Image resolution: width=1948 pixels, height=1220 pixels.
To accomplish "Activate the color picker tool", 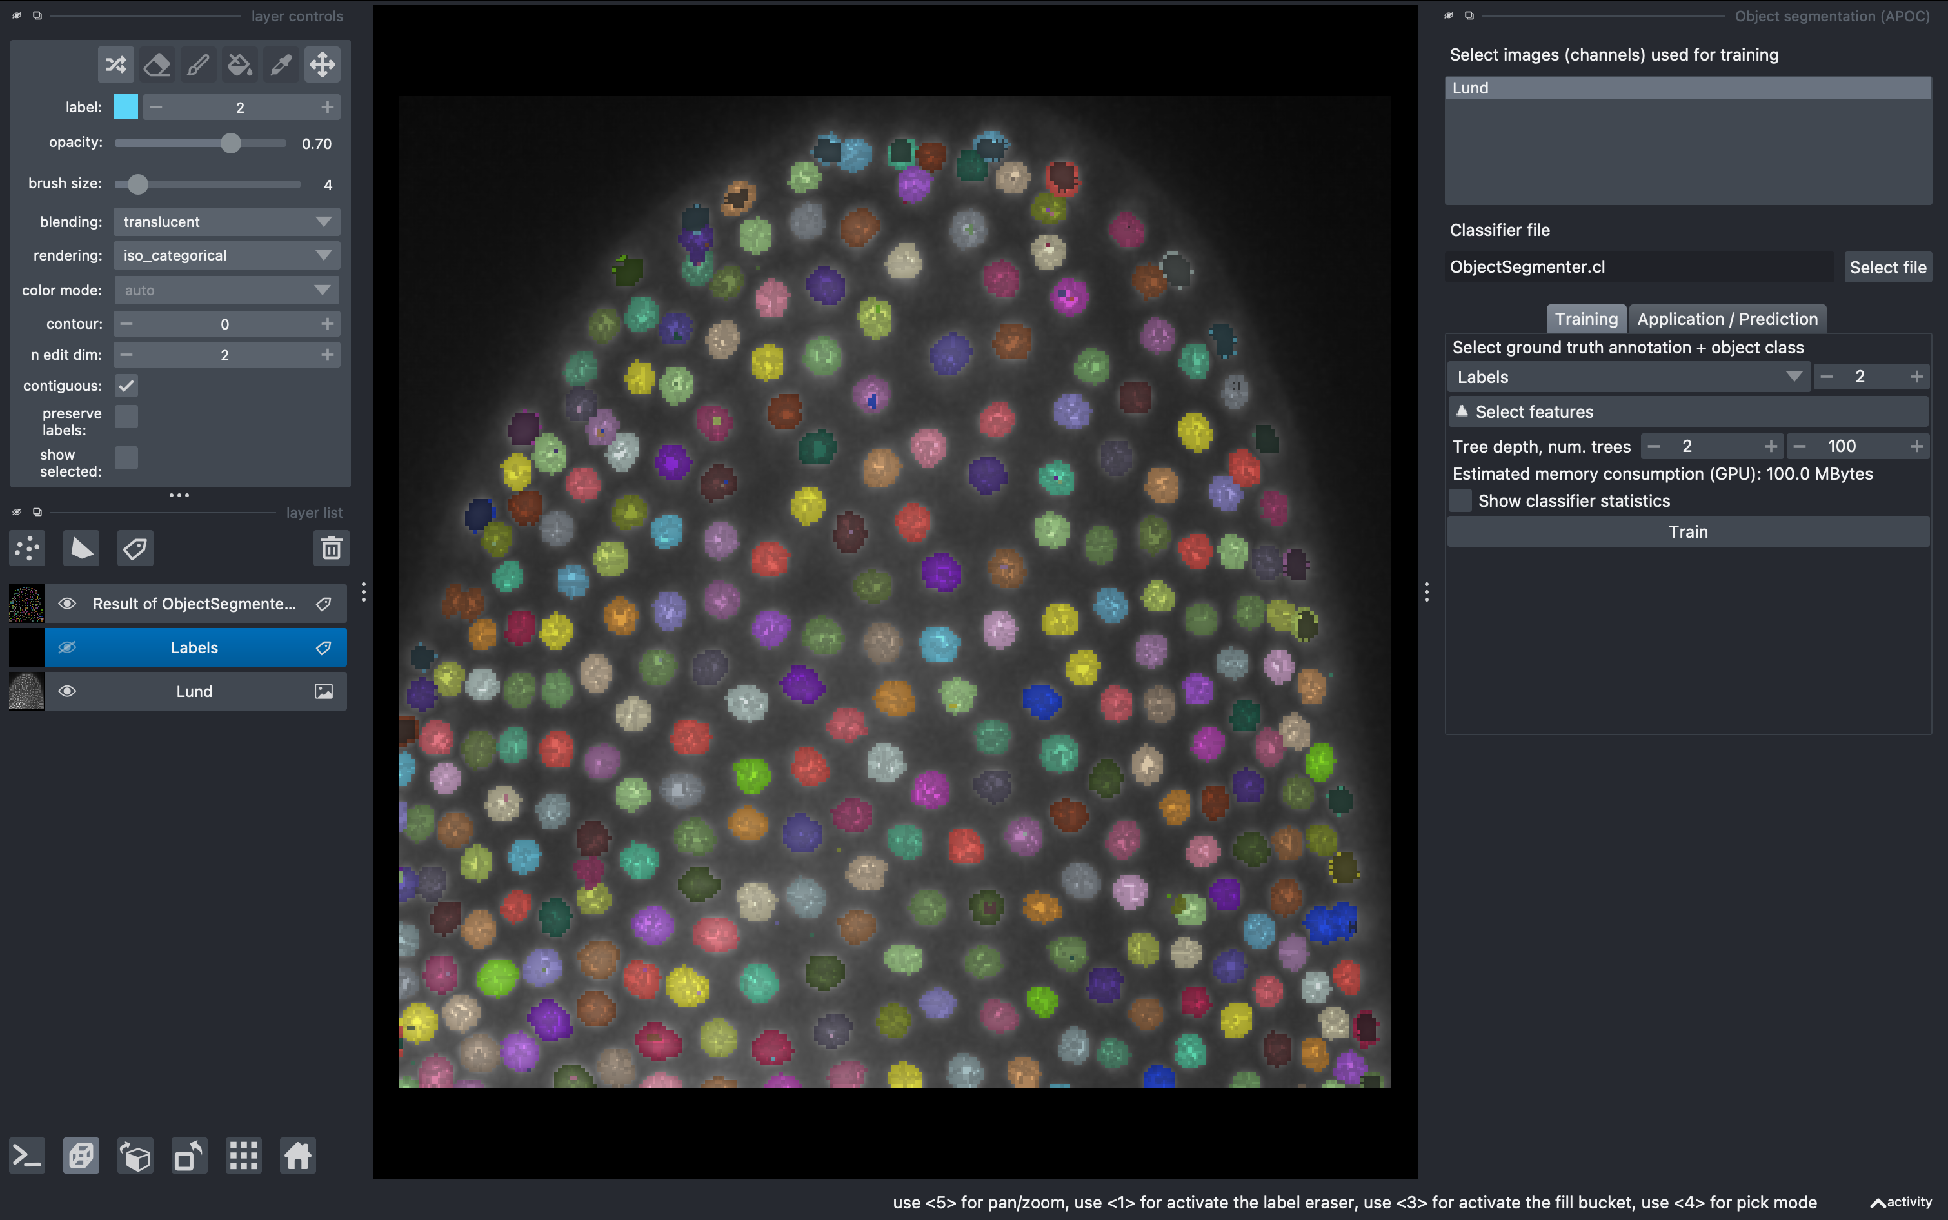I will click(x=281, y=64).
